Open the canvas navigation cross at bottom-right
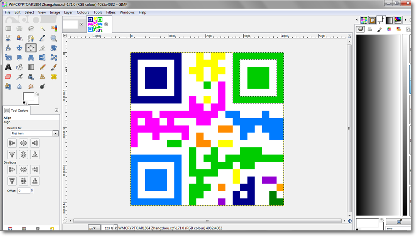The width and height of the screenshot is (417, 237). (x=350, y=221)
